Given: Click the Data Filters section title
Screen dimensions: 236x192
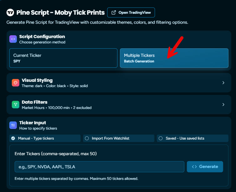Looking at the screenshot, I should 35,102.
